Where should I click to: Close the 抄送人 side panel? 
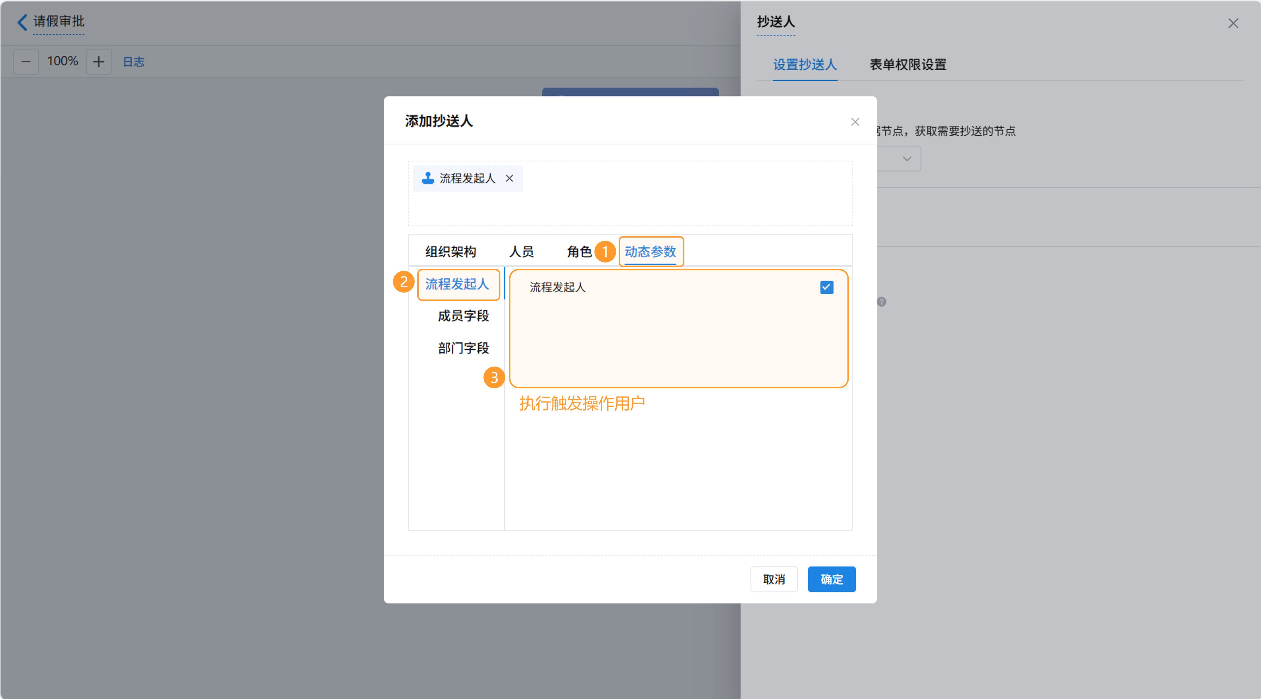pos(1233,24)
